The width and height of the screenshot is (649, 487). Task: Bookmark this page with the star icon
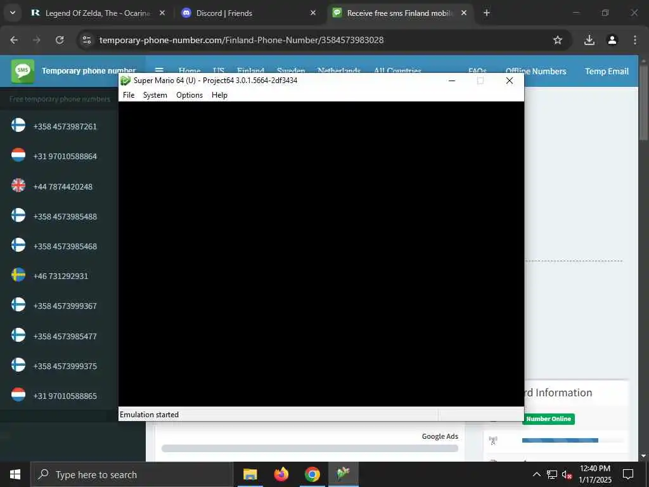click(558, 40)
